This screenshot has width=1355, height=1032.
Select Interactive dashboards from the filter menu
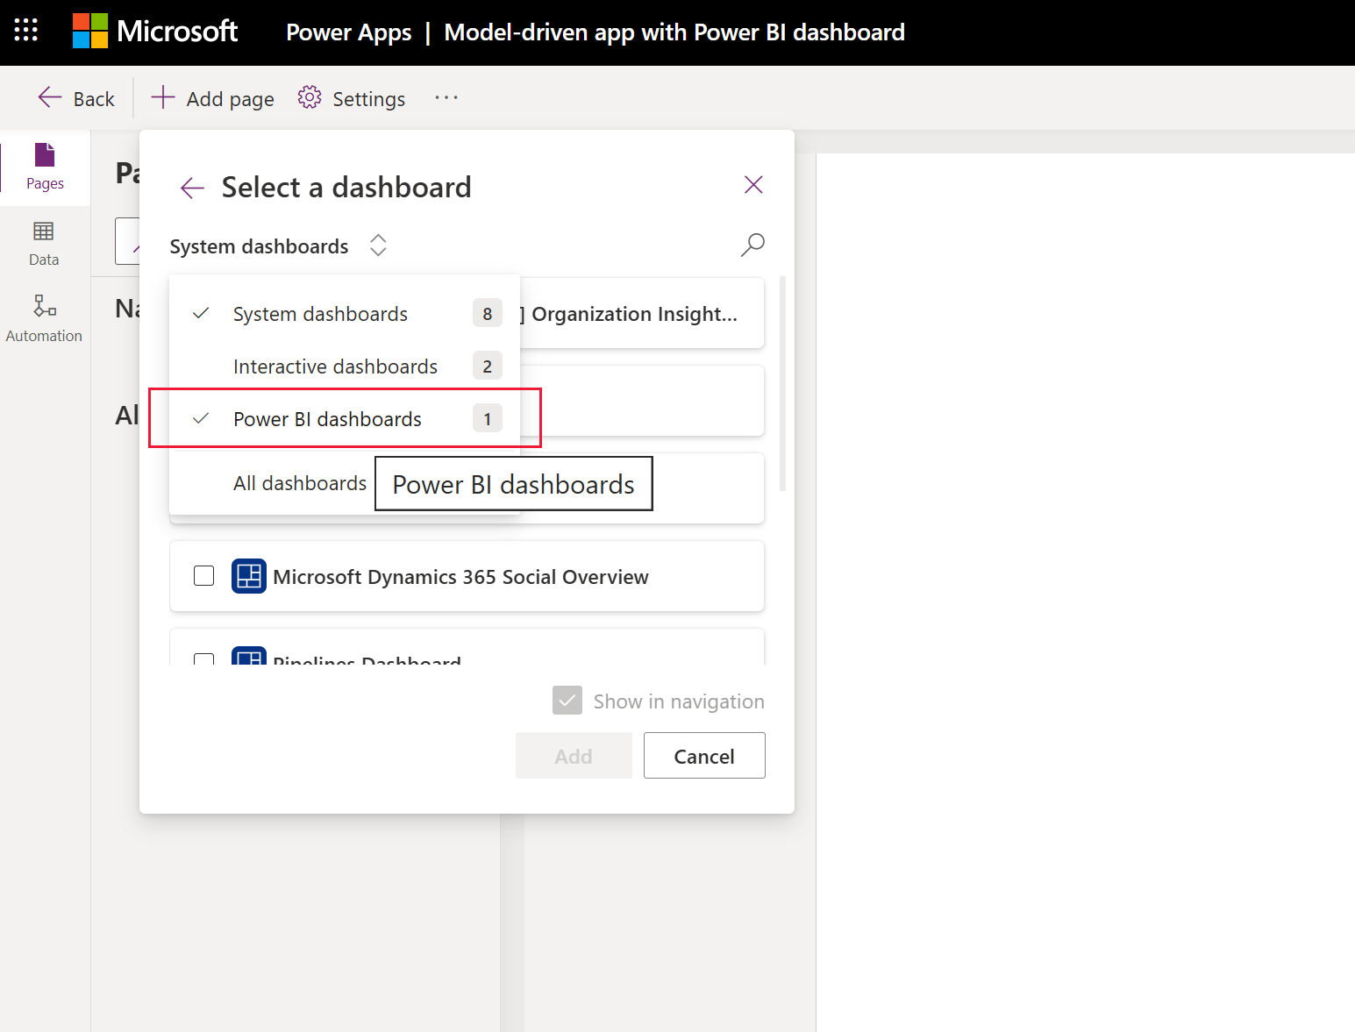coord(334,366)
